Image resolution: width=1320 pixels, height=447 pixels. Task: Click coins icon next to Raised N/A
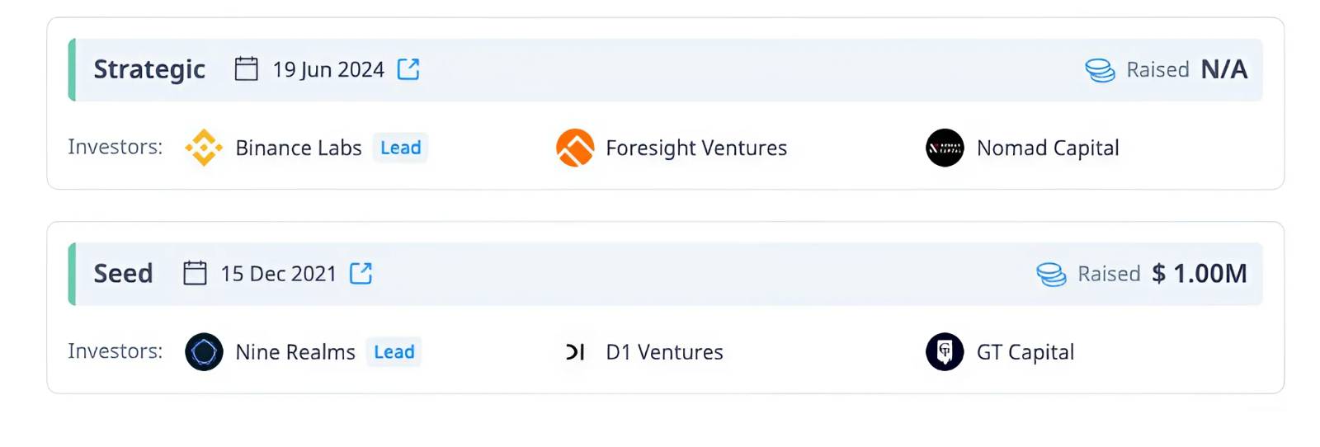(1100, 70)
